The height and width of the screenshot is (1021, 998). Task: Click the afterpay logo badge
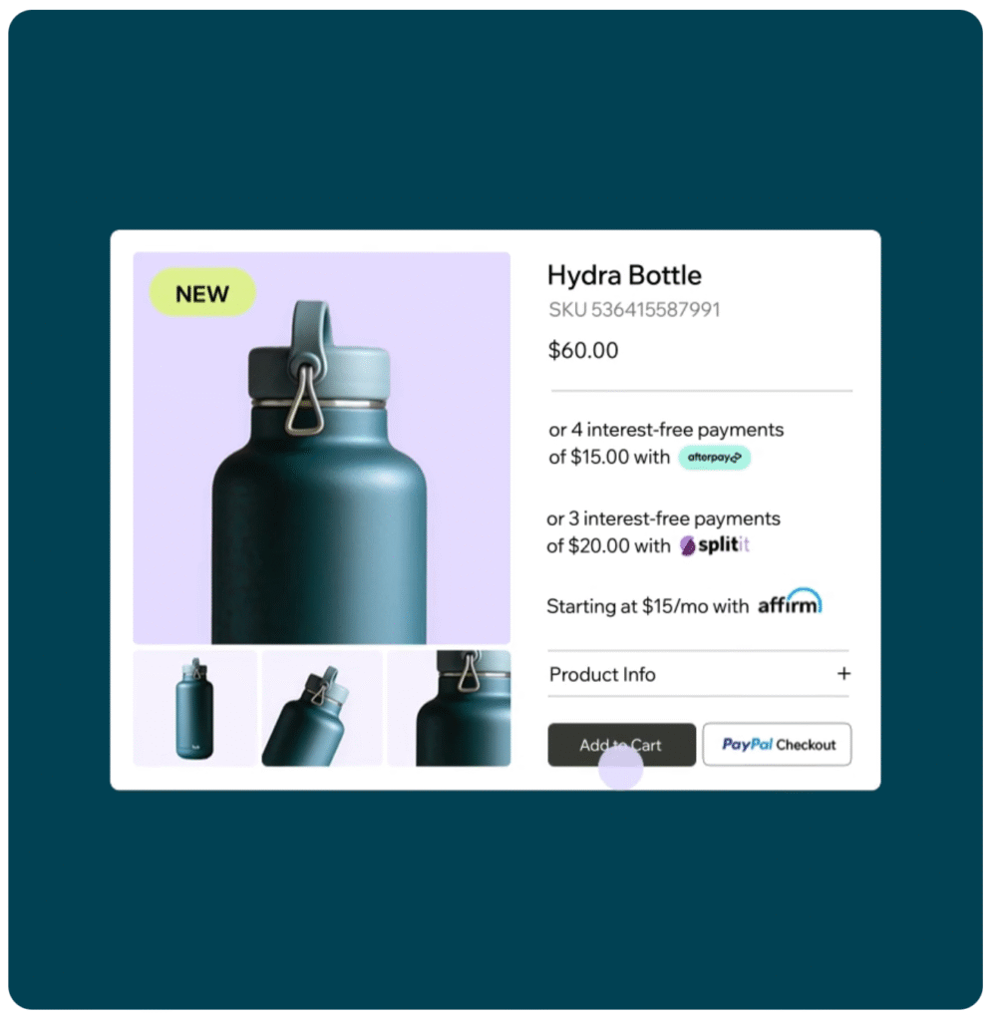(x=714, y=458)
